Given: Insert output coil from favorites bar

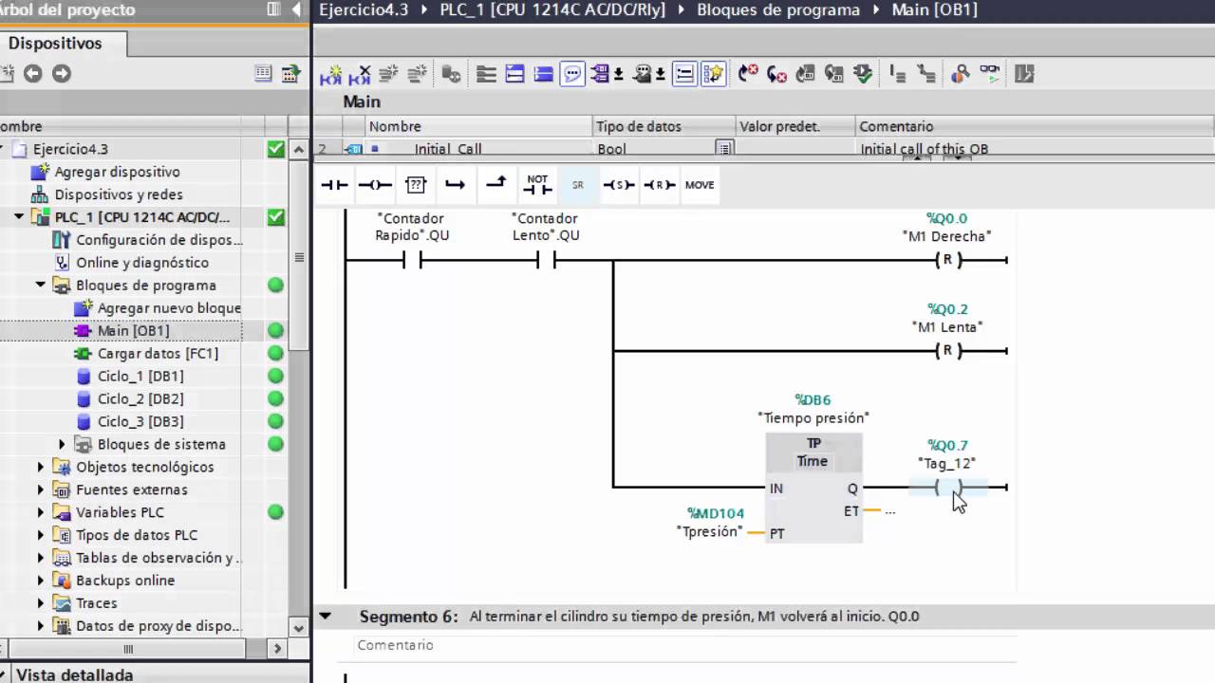Looking at the screenshot, I should tap(375, 185).
